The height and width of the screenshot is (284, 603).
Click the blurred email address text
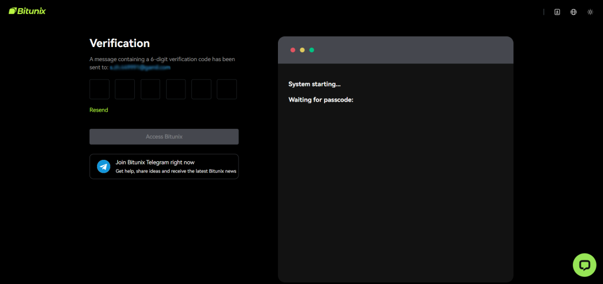[140, 68]
